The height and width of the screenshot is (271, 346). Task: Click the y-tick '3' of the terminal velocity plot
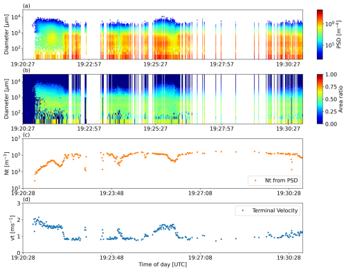19,203
